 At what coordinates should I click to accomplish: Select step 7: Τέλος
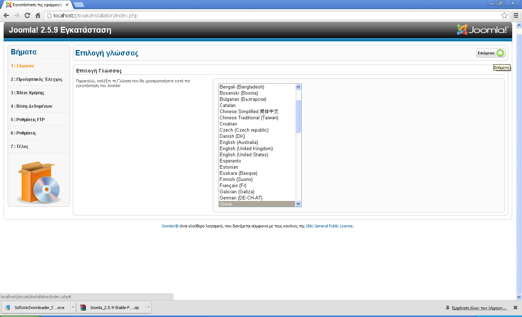point(39,147)
